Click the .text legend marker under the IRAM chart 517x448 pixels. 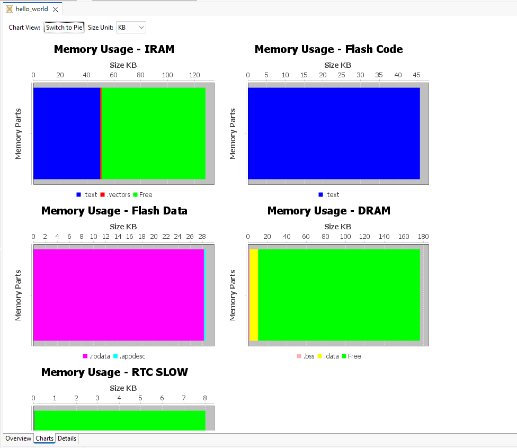pyautogui.click(x=78, y=194)
